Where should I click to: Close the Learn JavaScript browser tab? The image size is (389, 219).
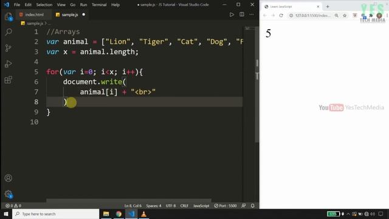tap(318, 7)
